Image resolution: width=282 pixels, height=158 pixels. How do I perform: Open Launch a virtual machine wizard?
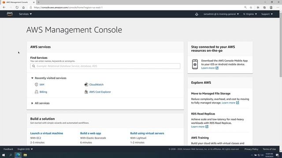click(x=47, y=133)
